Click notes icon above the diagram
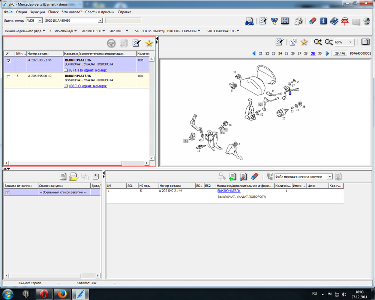The width and height of the screenshot is (375, 300). 279,42
